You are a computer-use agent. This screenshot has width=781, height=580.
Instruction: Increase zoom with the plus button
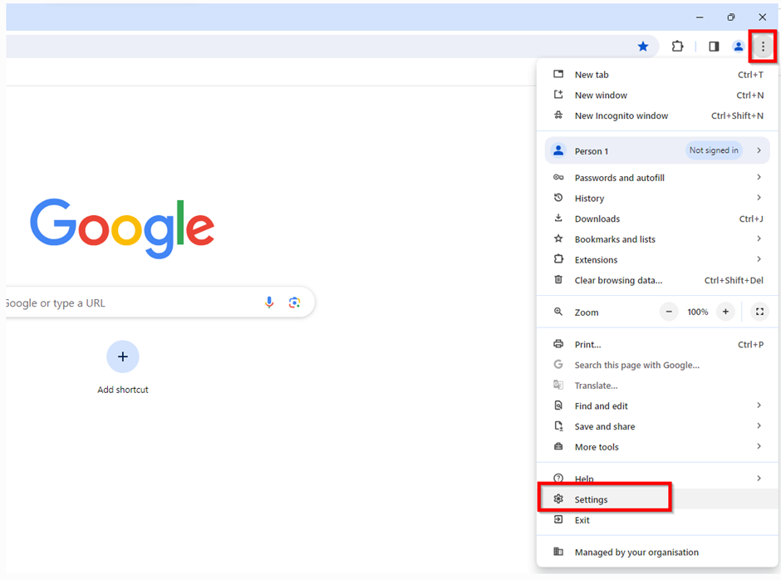point(725,312)
